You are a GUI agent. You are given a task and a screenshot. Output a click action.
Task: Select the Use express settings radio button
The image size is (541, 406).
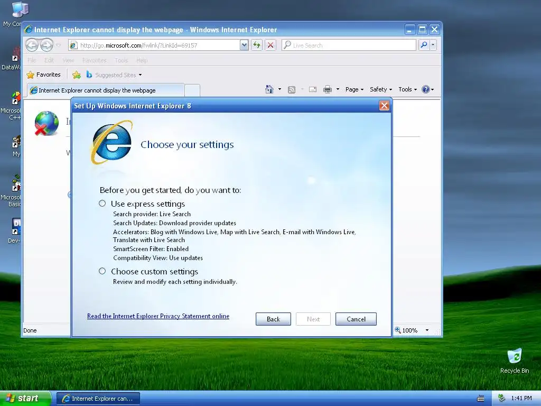[x=102, y=204]
